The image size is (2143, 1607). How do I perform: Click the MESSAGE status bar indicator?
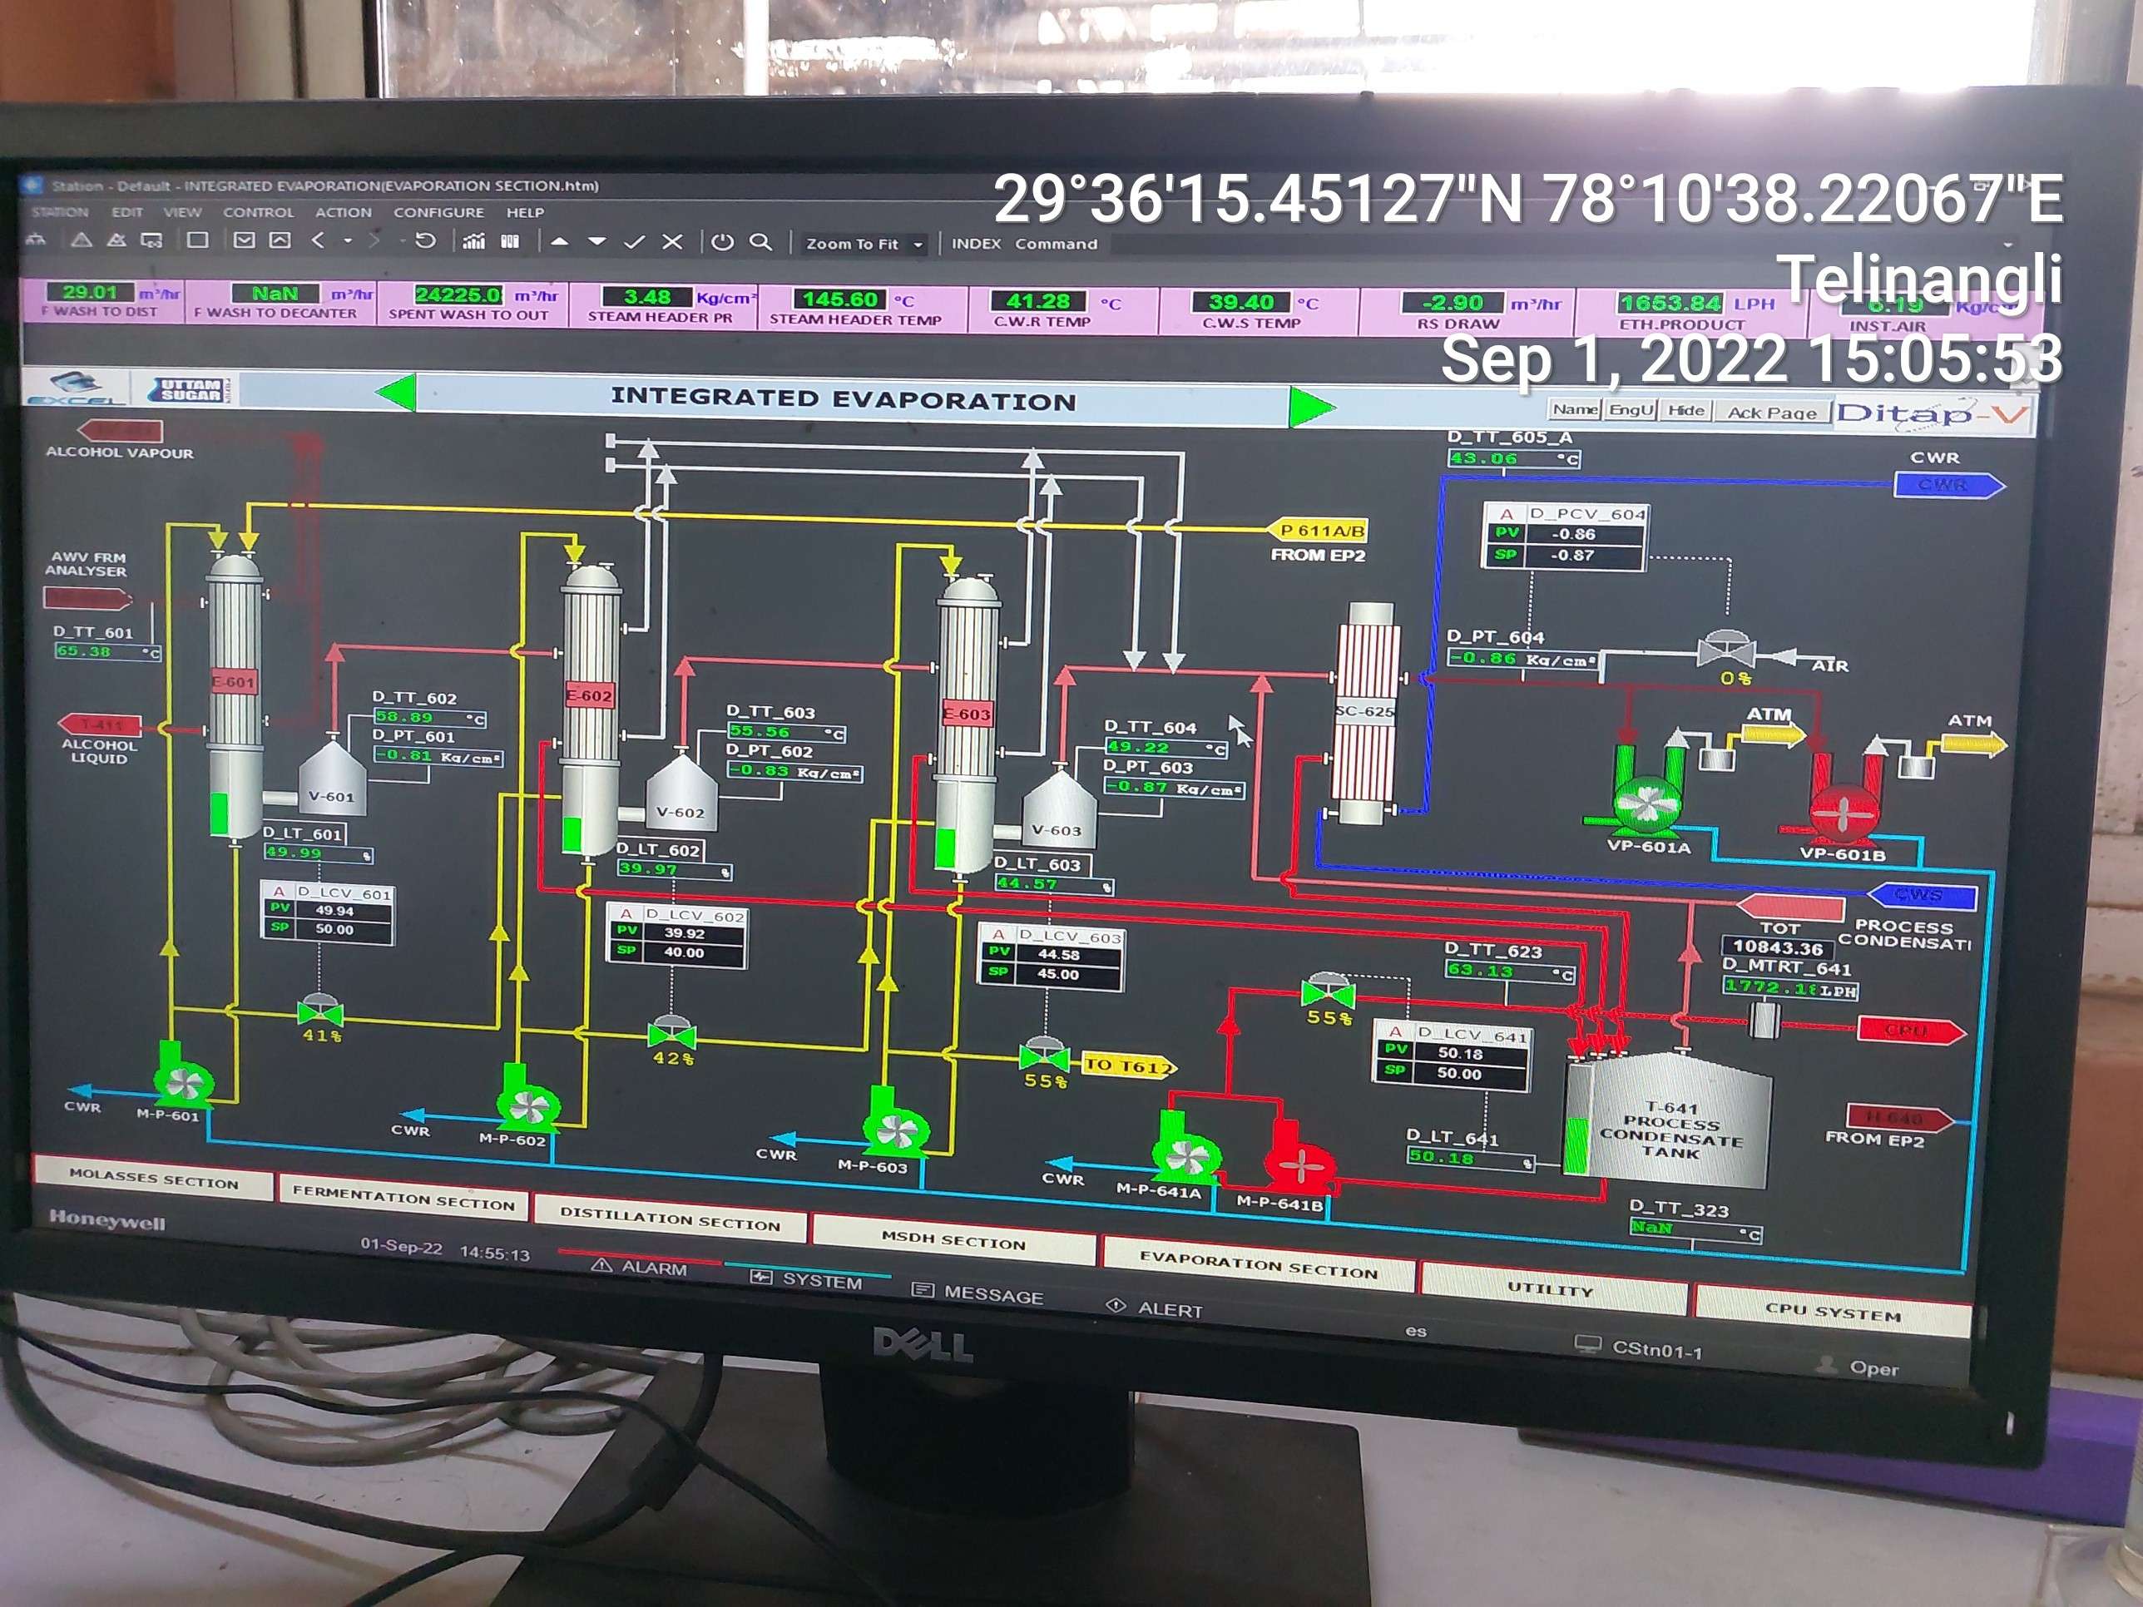coord(978,1293)
